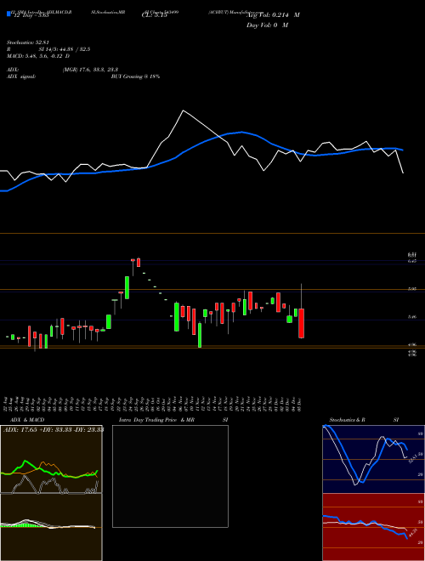This screenshot has height=561, width=425.
Task: Click the '6.45' price axis label
Action: (x=411, y=261)
